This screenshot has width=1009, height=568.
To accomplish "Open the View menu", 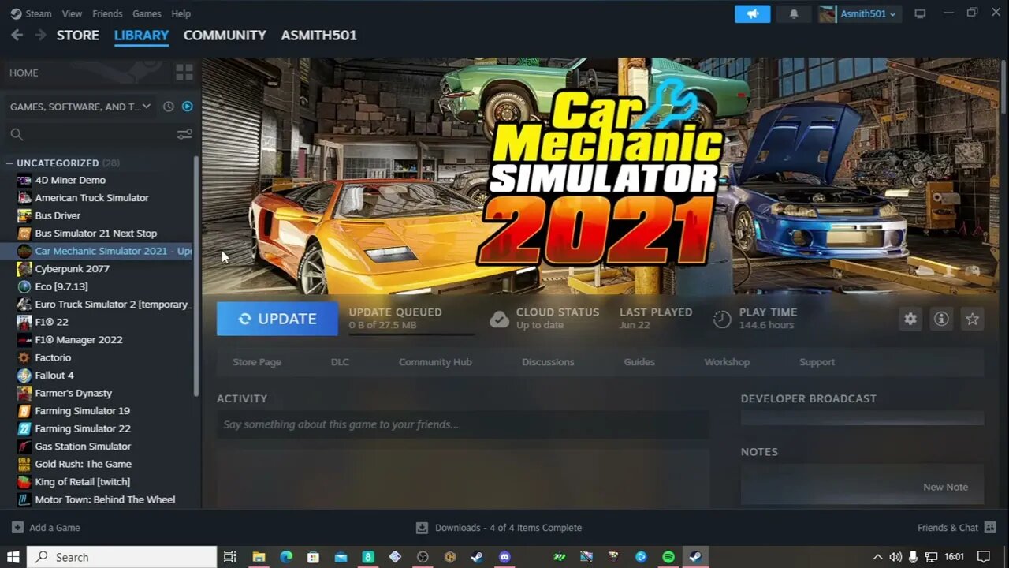I will [72, 13].
